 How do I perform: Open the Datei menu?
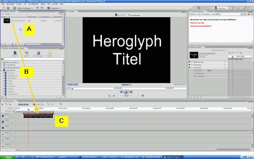pos(3,4)
